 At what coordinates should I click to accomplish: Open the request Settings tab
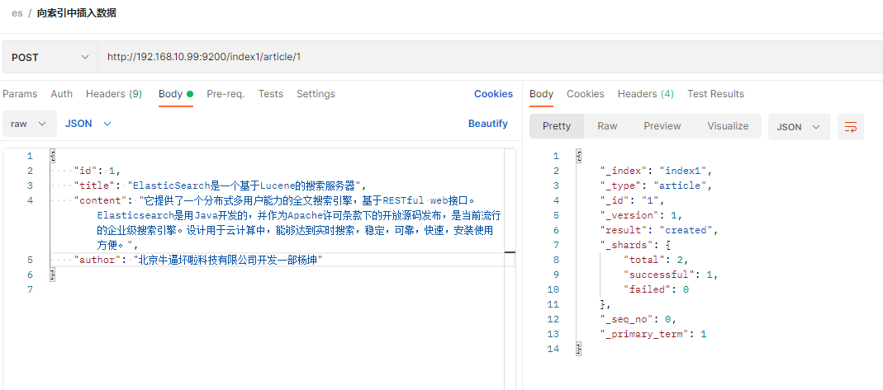tap(316, 94)
